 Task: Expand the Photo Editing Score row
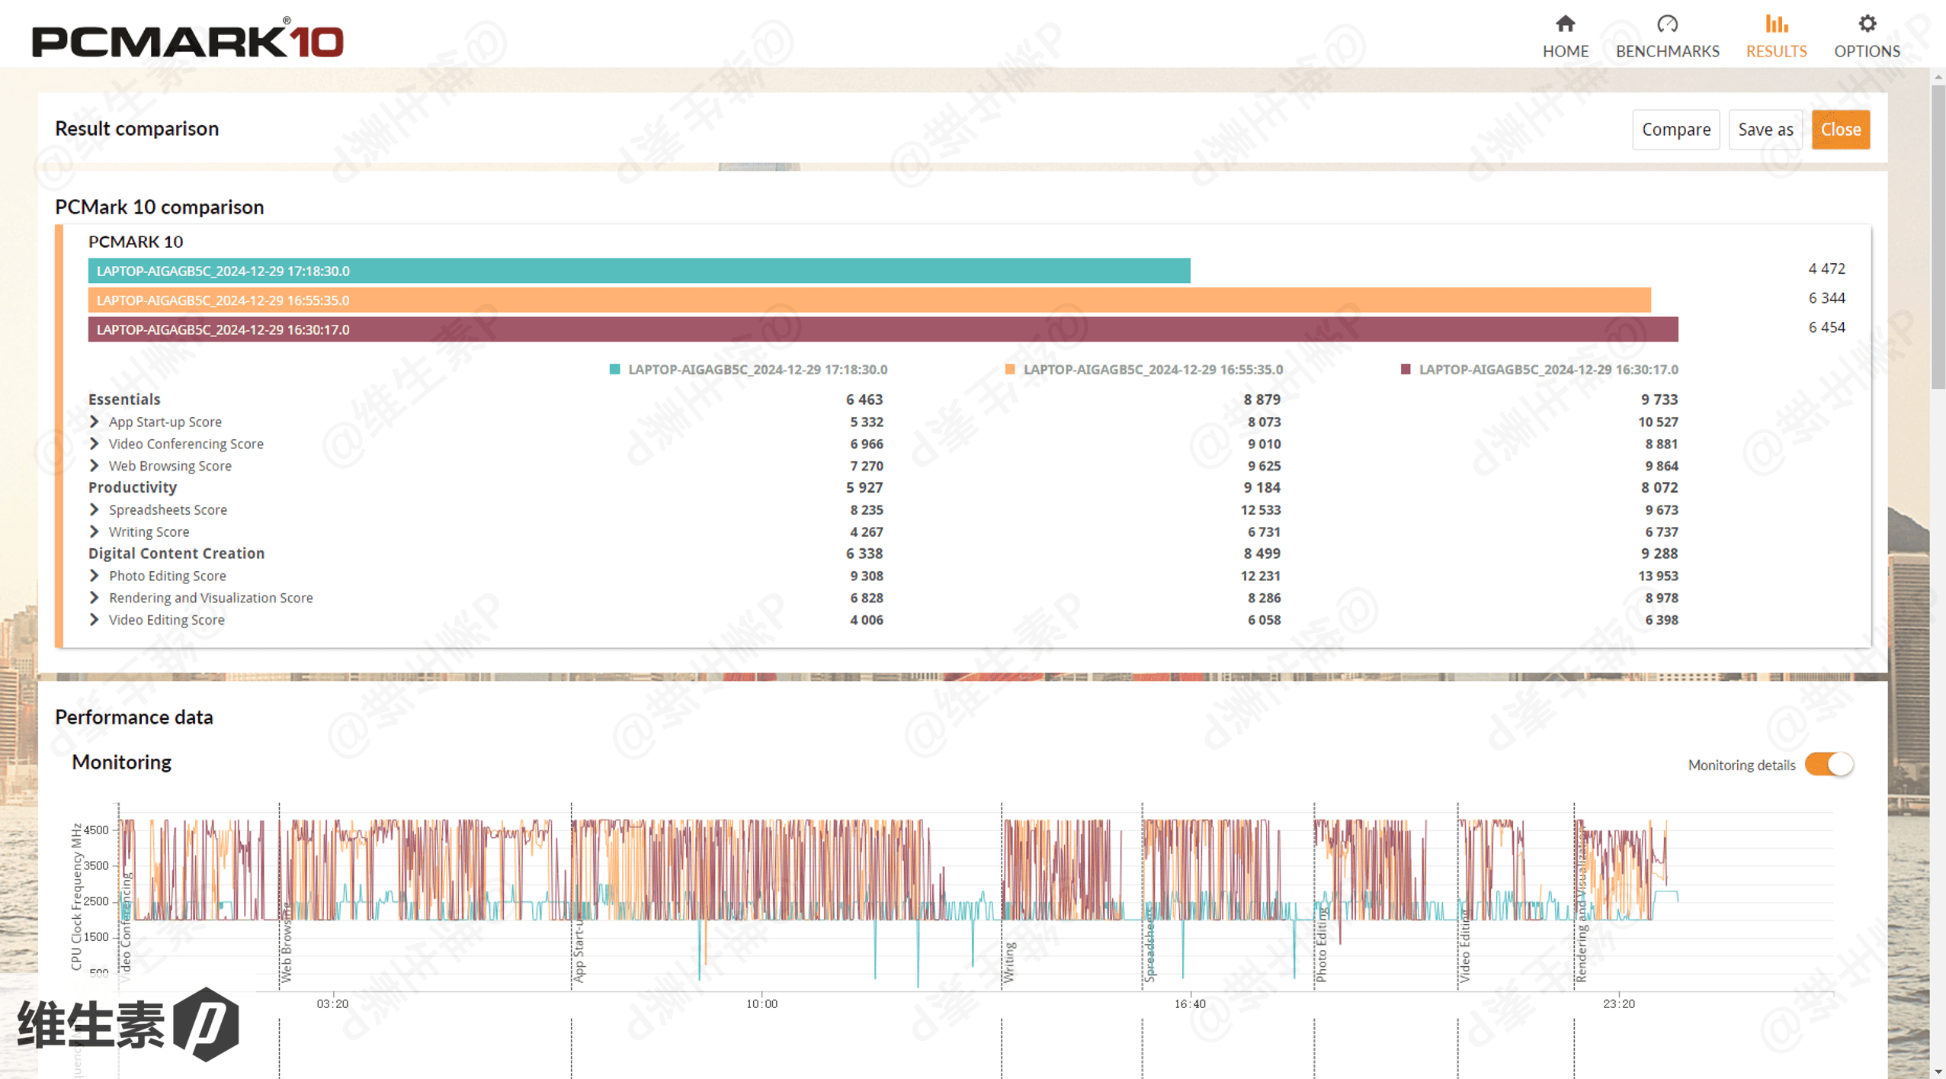click(x=95, y=576)
